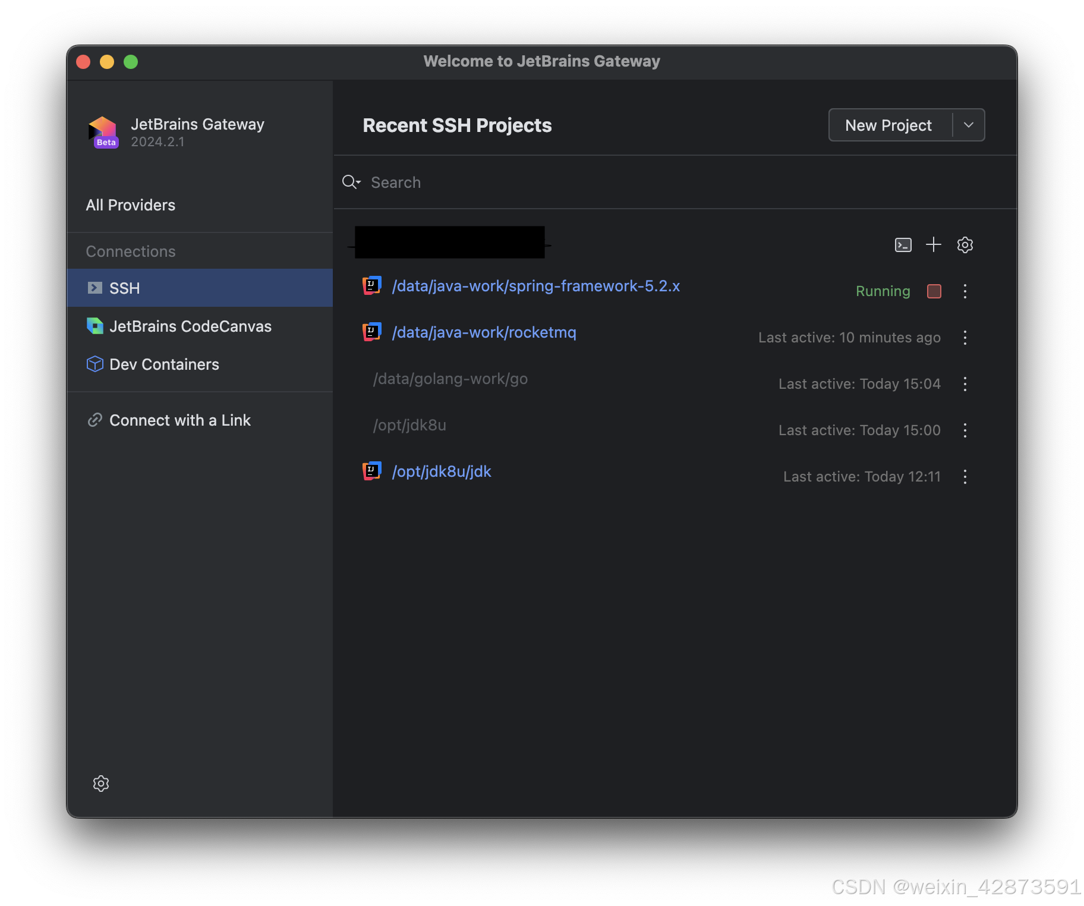The width and height of the screenshot is (1084, 906).
Task: Click 'Last active: Today 15:04' text
Action: [x=859, y=384]
